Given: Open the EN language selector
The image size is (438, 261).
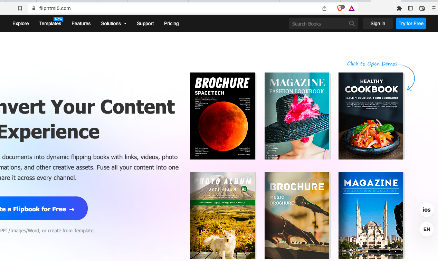Looking at the screenshot, I should 427,229.
